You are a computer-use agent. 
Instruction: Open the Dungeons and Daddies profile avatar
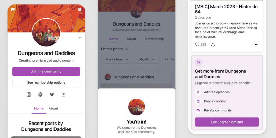[x=46, y=32]
